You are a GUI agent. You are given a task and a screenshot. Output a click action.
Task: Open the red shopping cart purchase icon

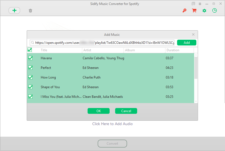click(x=194, y=10)
